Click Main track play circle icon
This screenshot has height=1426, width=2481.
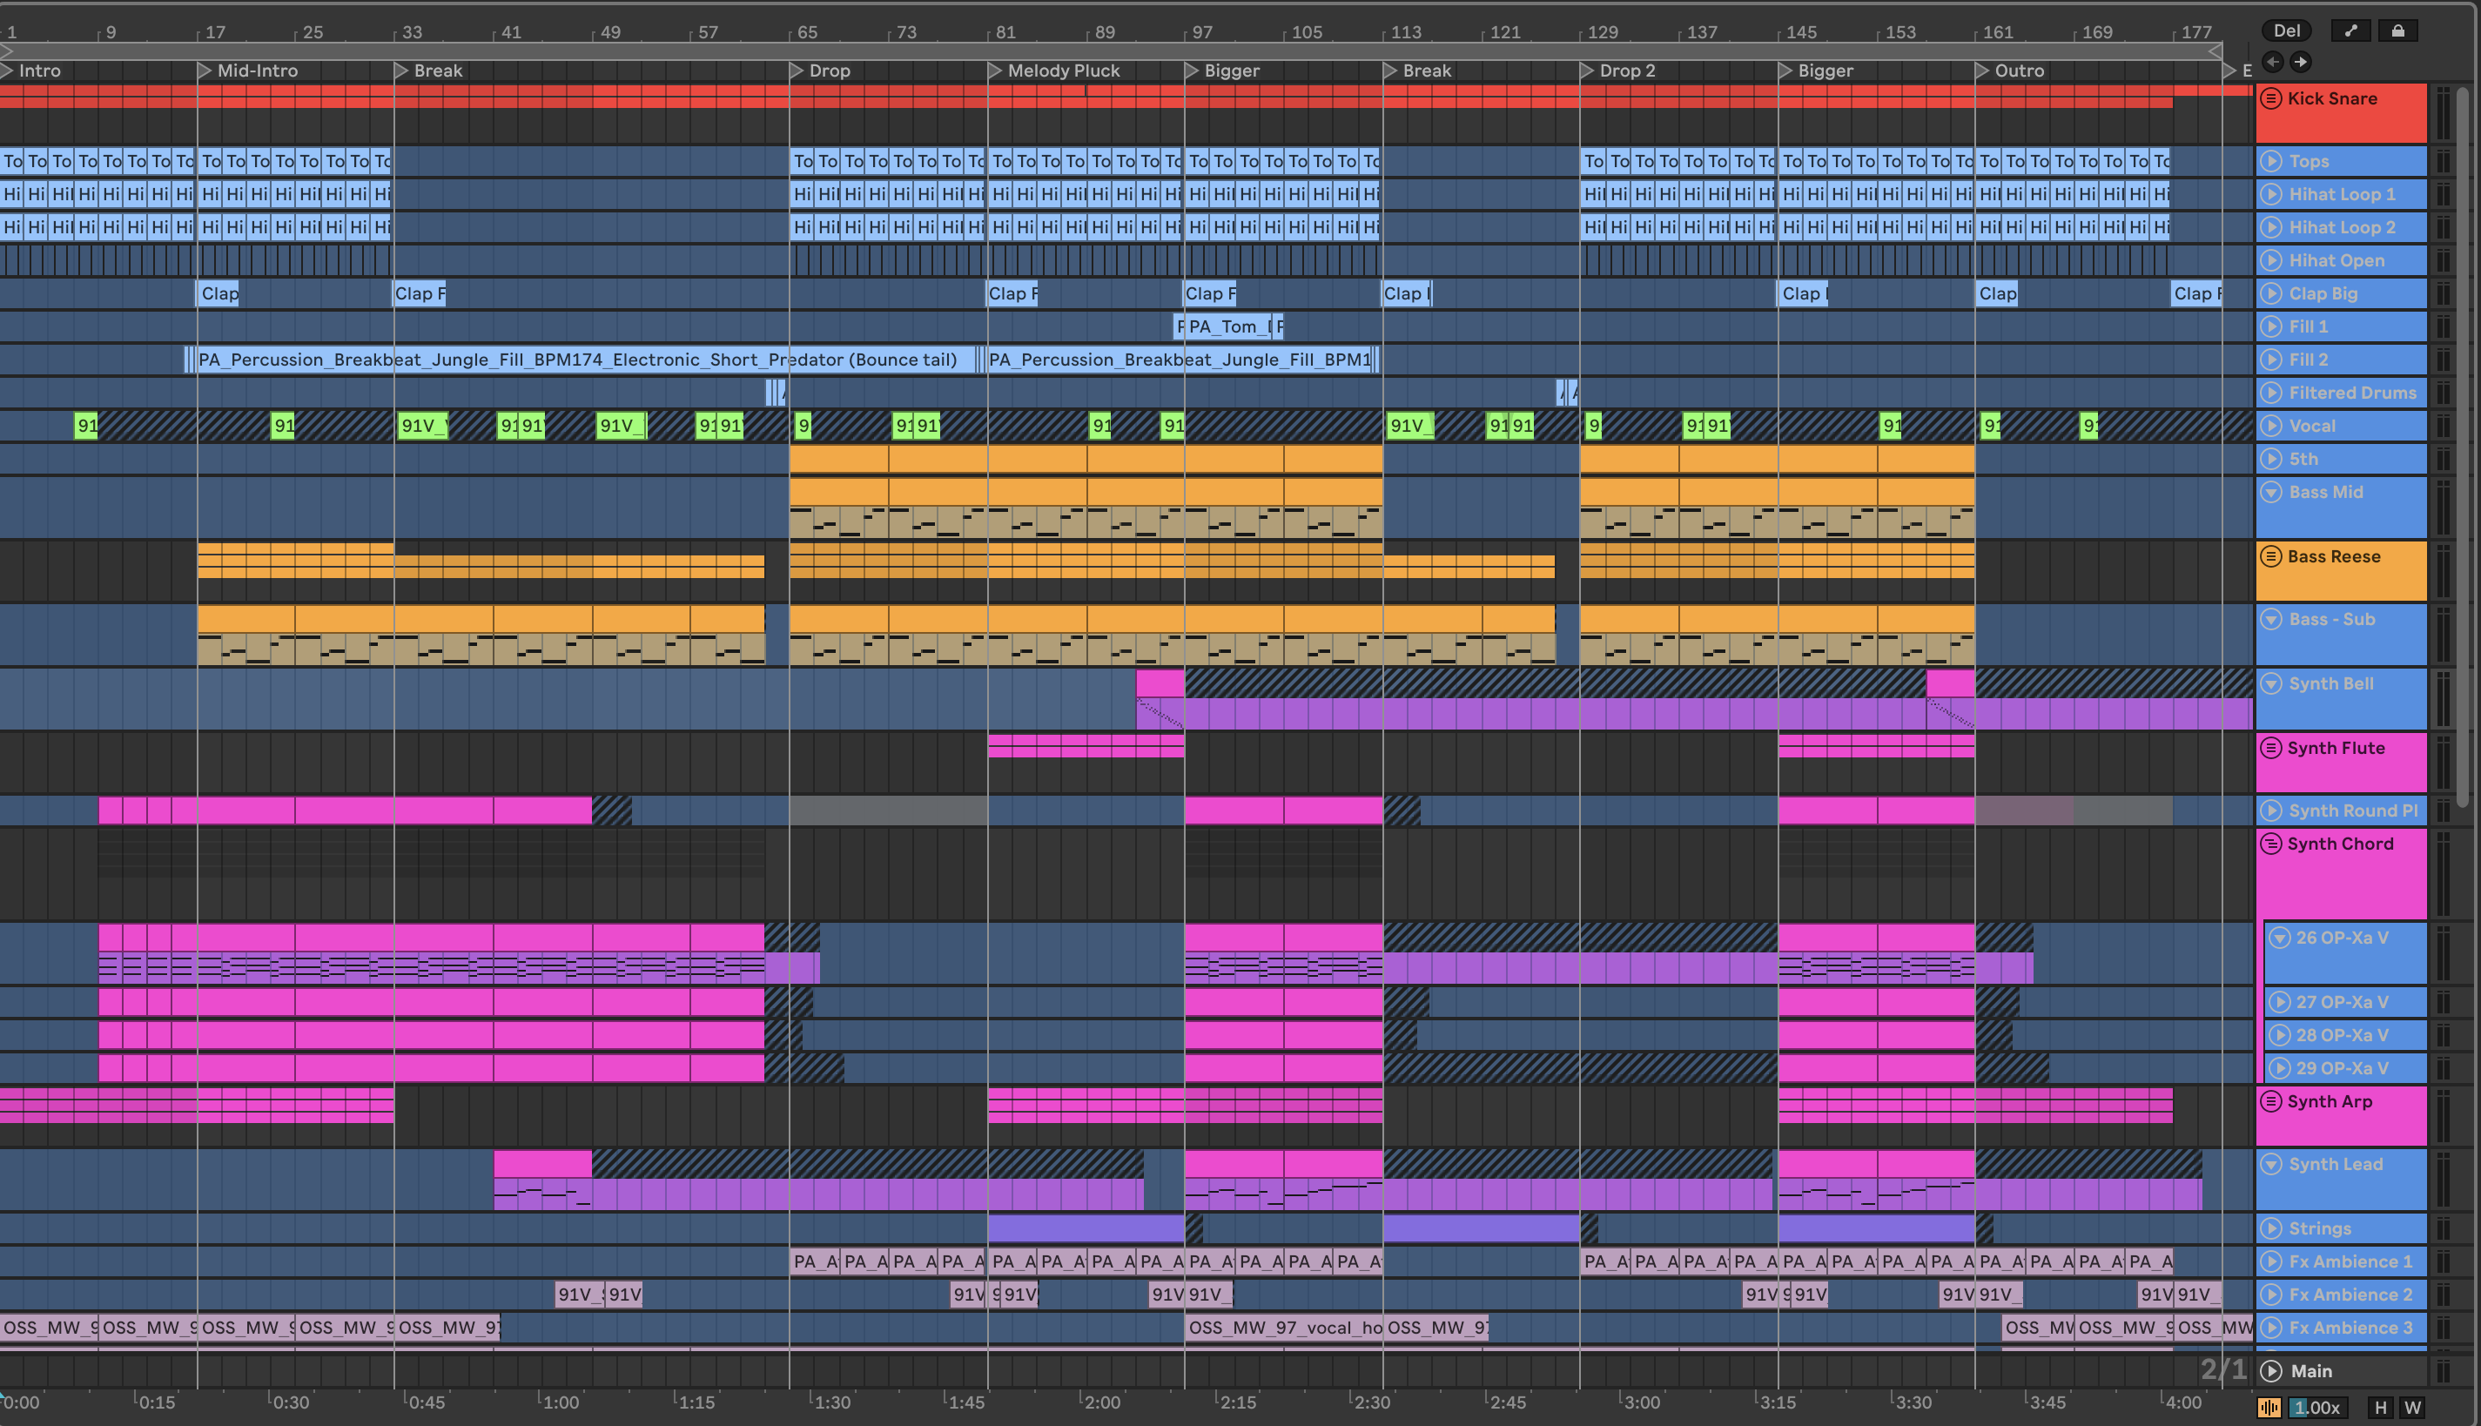(2271, 1371)
